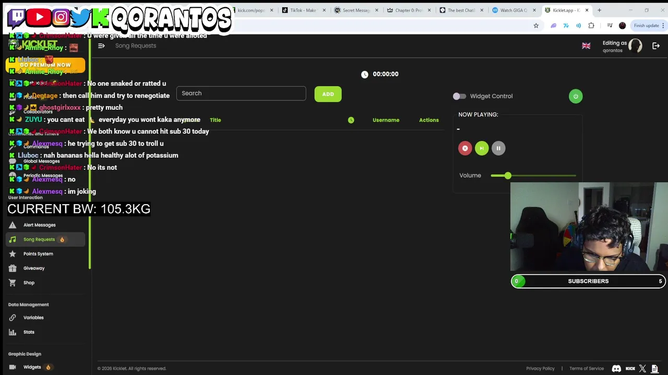Click the Song Requests music note icon

pos(13,240)
